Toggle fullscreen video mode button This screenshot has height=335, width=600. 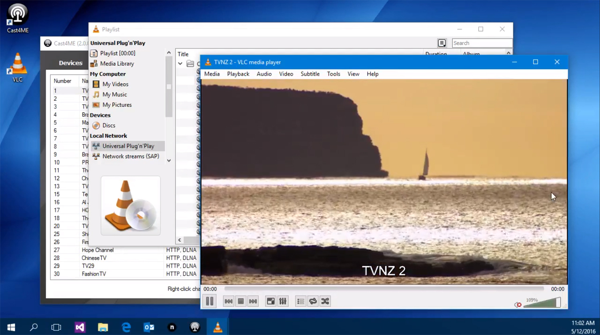click(x=271, y=301)
